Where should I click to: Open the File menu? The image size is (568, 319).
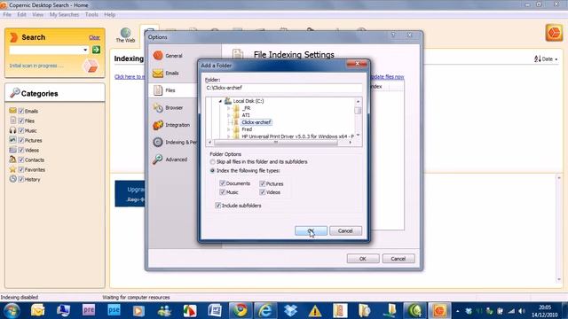coord(7,14)
